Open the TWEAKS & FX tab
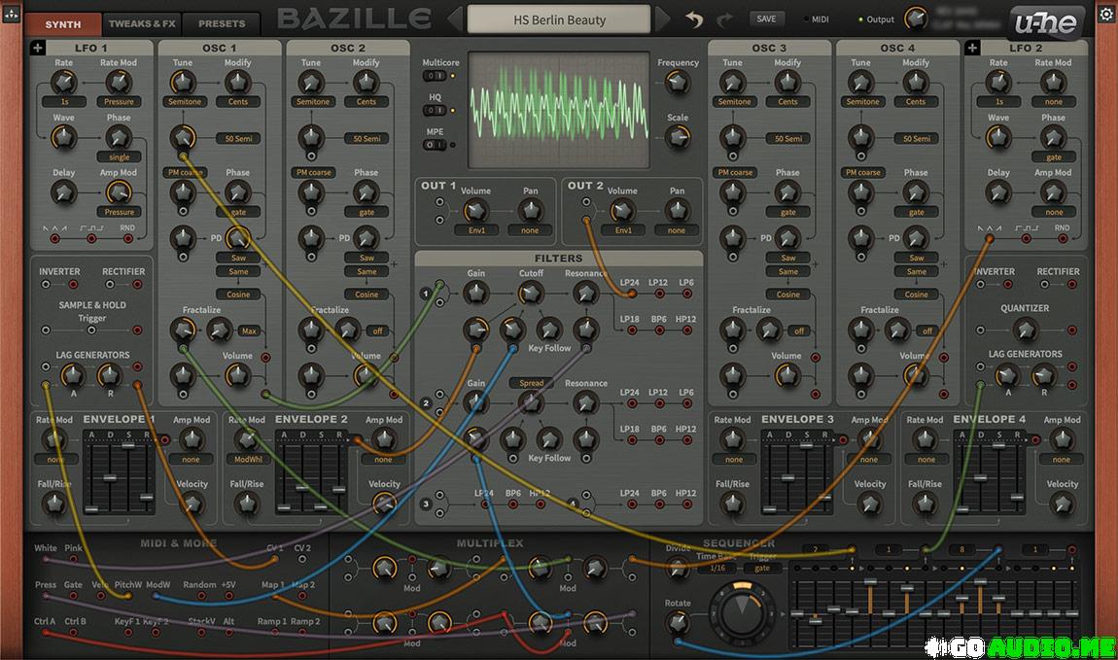This screenshot has height=660, width=1118. [142, 23]
